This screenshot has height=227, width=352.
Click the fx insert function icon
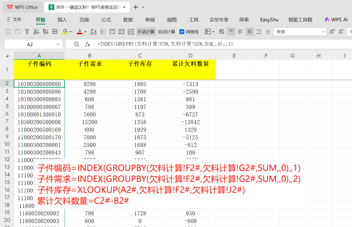pos(87,44)
